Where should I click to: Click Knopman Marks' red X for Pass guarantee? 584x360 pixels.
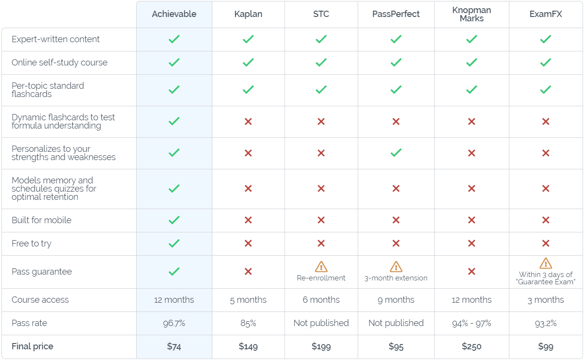472,272
